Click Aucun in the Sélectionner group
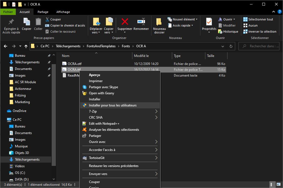Viewport: 283px width, 188px height. (x=250, y=25)
